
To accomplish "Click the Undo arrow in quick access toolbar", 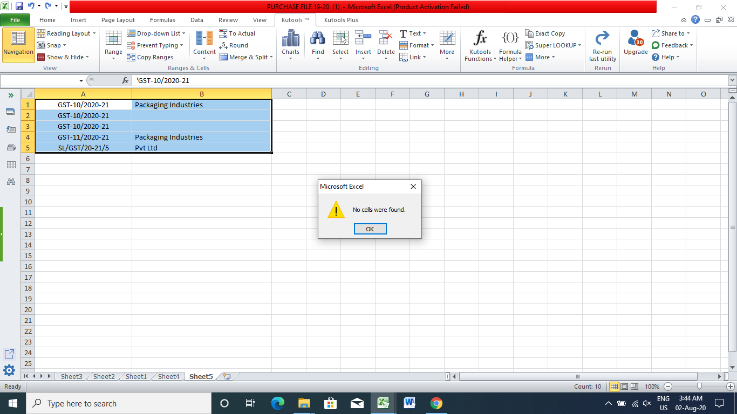I will pyautogui.click(x=31, y=6).
